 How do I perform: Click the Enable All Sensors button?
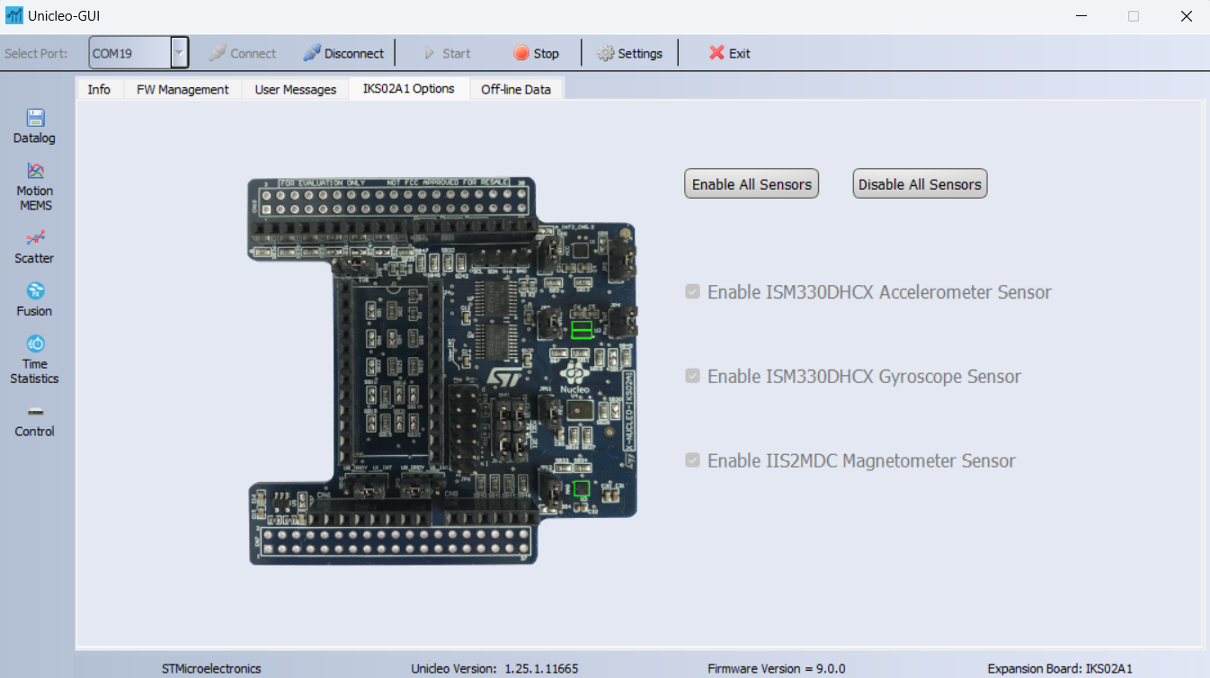pyautogui.click(x=751, y=183)
